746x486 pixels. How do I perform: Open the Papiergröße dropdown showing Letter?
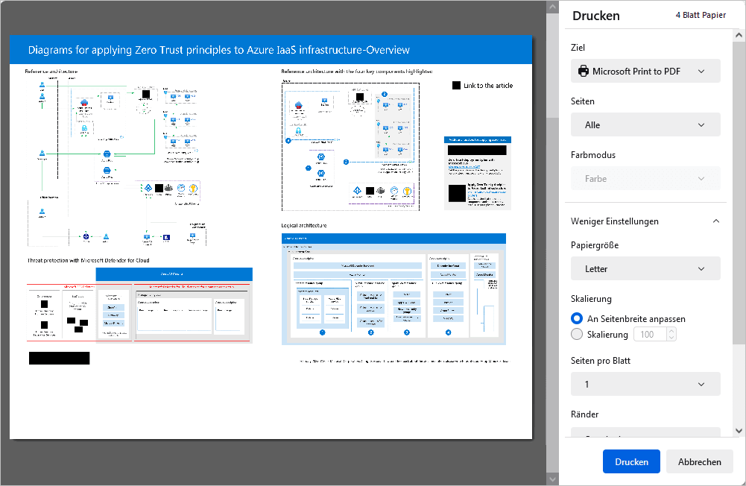[x=645, y=269]
